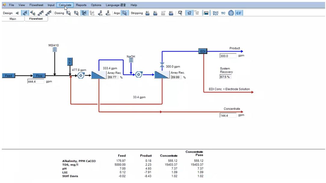This screenshot has height=183, width=326.
Task: Click the interpass pump after NaOH
Action: click(139, 75)
